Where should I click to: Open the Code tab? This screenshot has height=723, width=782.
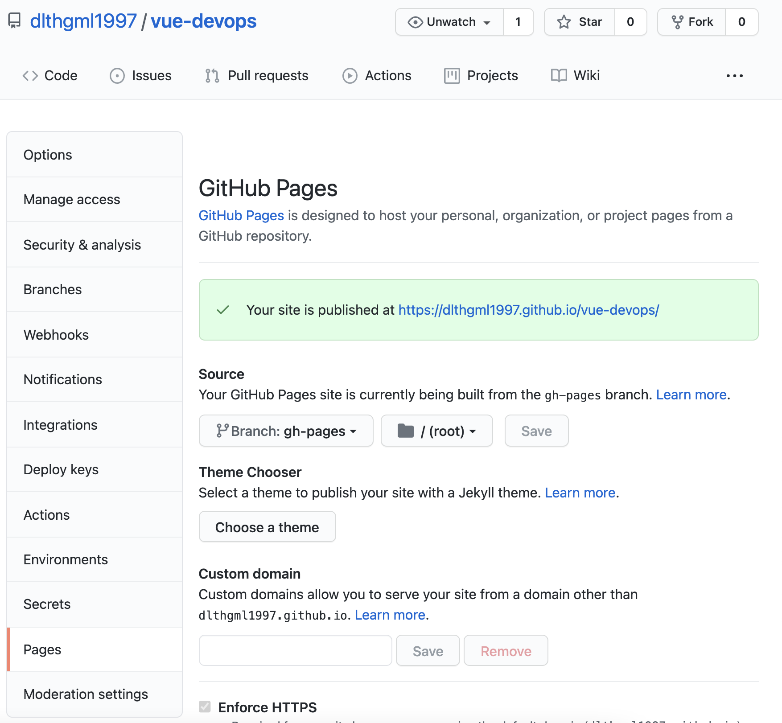coord(50,76)
